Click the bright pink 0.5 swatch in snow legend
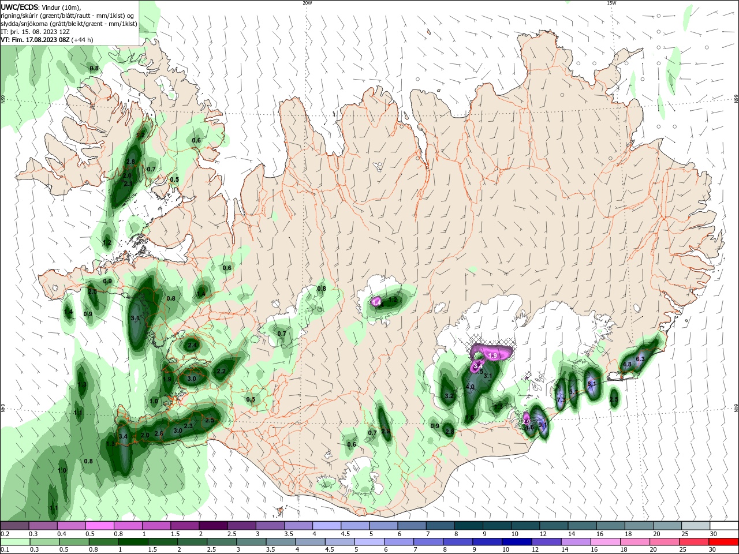Image resolution: width=739 pixels, height=554 pixels. (100, 526)
